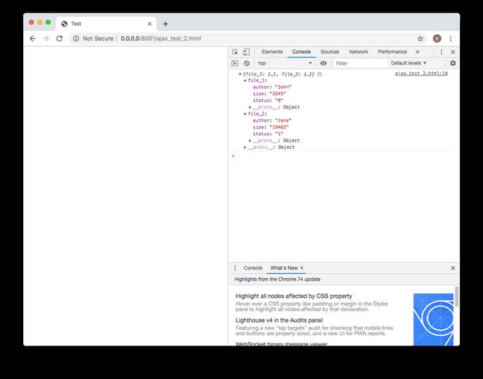Close the What's New tab
Viewport: 483px width, 379px height.
pyautogui.click(x=302, y=268)
